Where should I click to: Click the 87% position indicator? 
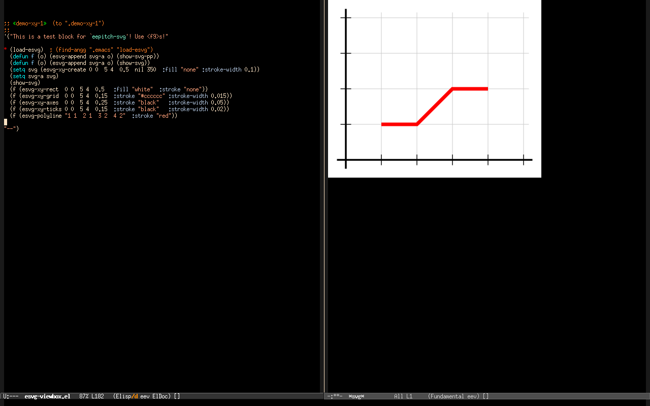(84, 396)
